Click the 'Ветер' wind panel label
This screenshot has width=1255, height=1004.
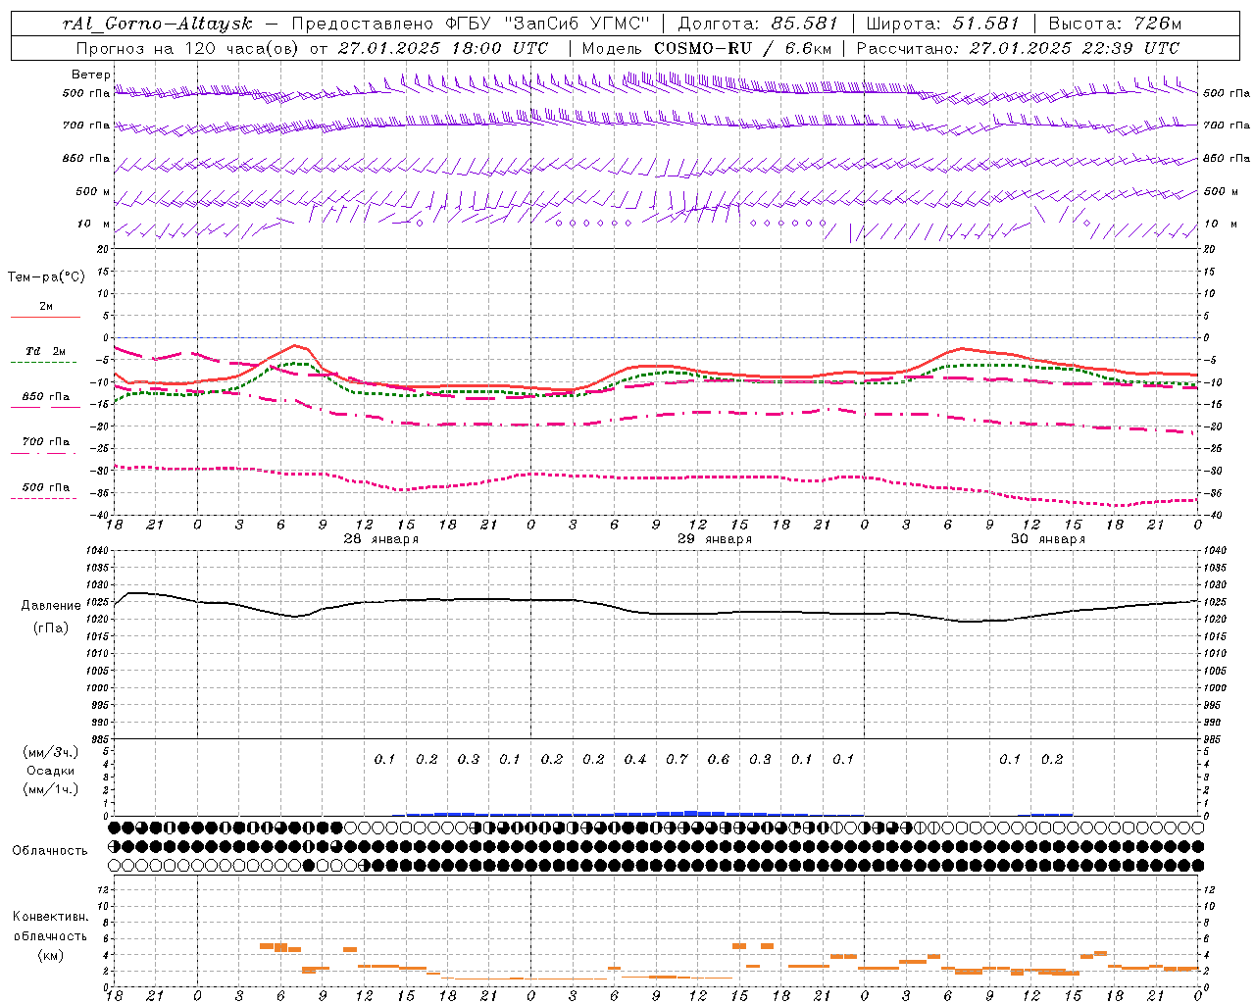(x=91, y=75)
